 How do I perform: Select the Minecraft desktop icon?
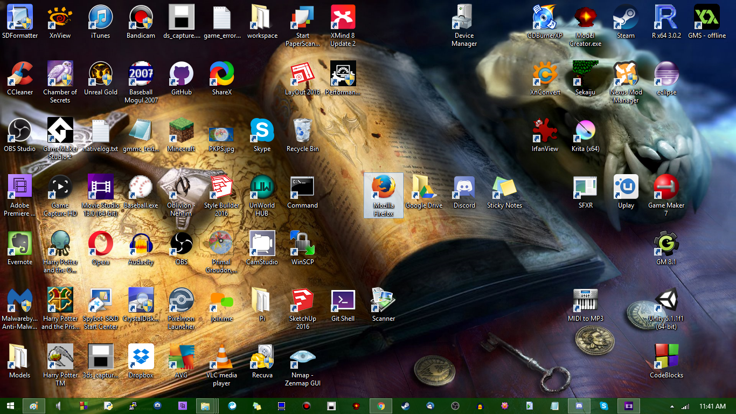pyautogui.click(x=182, y=131)
